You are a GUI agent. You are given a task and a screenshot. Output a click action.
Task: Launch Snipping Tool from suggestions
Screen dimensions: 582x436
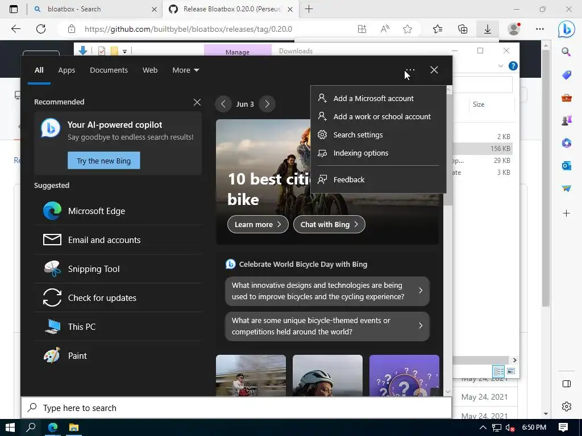click(118, 269)
